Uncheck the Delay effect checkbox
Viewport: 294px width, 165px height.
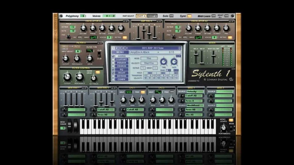pos(113,72)
